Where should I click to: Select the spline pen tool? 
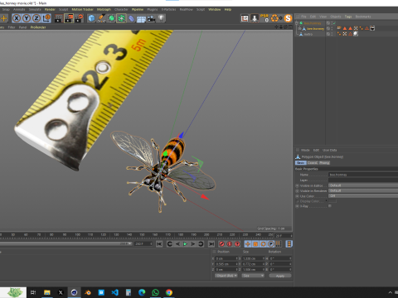tap(101, 18)
